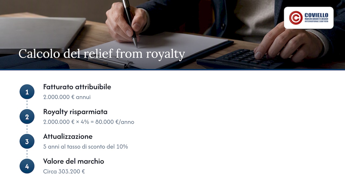Click the pen in the header photo

tap(130, 23)
